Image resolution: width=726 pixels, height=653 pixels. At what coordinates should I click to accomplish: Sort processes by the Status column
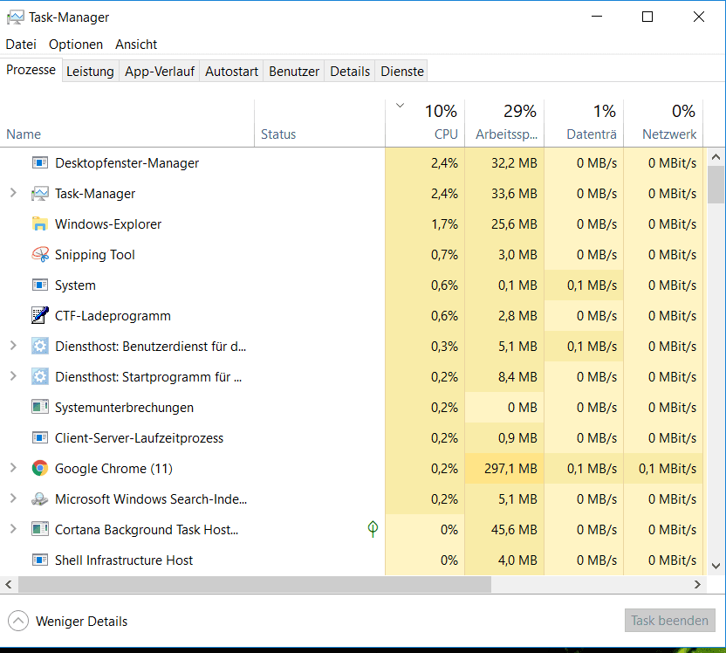[319, 123]
